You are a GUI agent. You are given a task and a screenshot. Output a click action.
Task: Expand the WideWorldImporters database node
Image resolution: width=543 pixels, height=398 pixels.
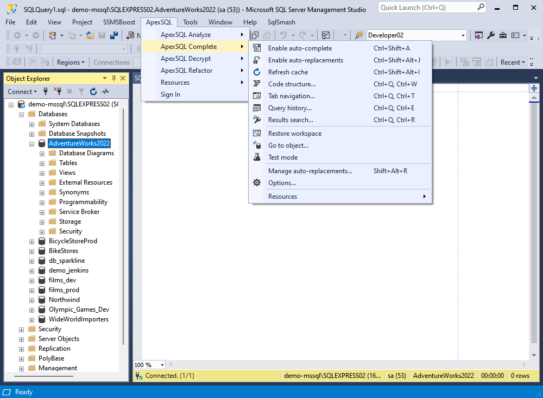pos(32,320)
